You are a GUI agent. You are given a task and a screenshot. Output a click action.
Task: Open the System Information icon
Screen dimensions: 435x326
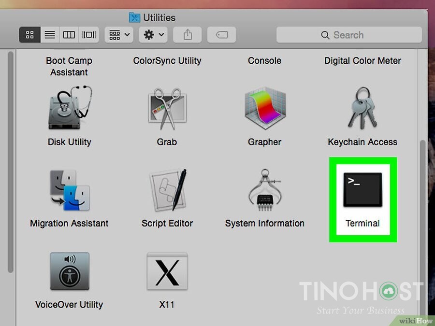coord(265,190)
